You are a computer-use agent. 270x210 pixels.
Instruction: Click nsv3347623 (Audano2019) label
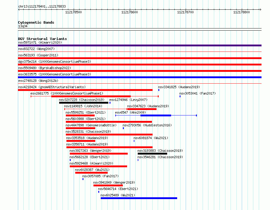(148, 106)
